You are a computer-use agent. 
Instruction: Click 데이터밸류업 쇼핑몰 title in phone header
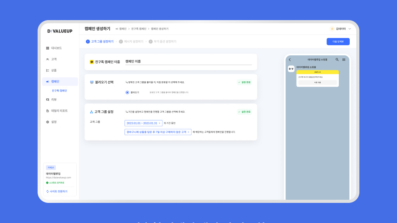318,60
